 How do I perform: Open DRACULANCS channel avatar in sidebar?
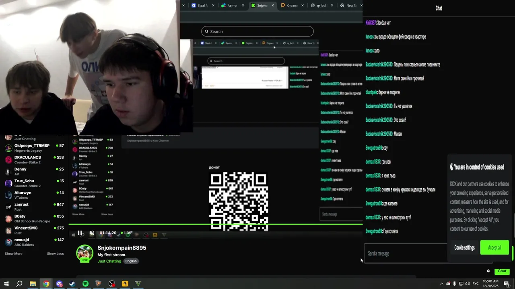(x=8, y=160)
